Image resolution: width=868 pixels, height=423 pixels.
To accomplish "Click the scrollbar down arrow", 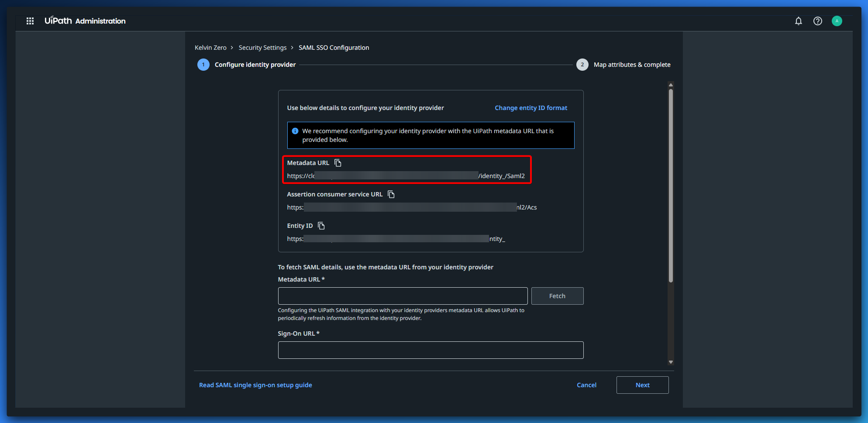I will coord(671,362).
